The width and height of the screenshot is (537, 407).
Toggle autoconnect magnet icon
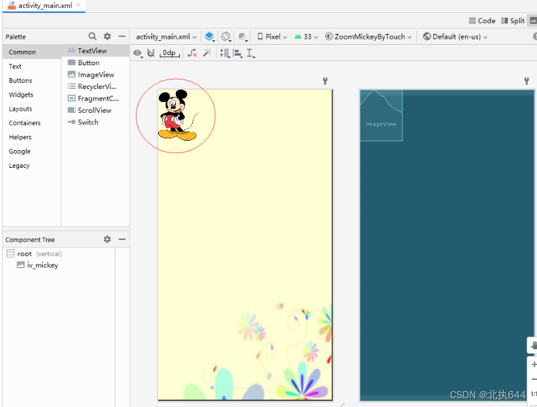151,53
